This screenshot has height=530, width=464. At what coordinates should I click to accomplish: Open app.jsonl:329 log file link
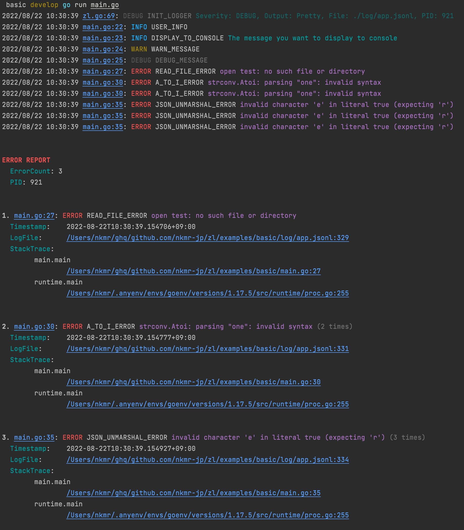pyautogui.click(x=207, y=238)
